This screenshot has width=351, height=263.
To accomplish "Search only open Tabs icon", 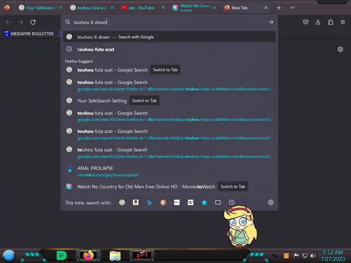I will (x=218, y=202).
